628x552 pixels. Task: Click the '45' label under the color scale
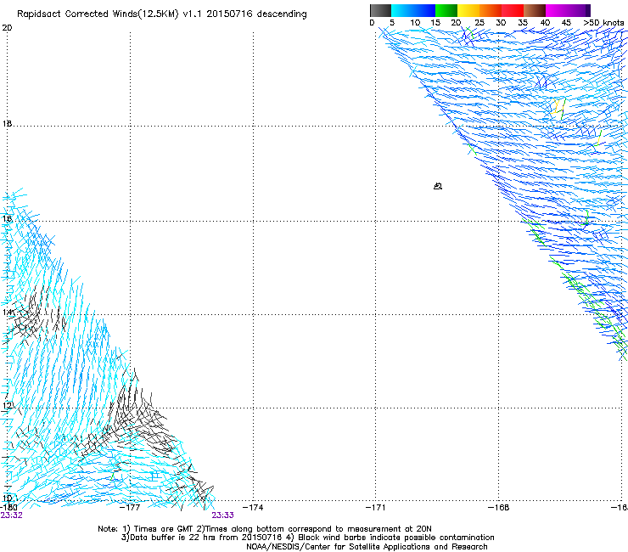pyautogui.click(x=566, y=23)
